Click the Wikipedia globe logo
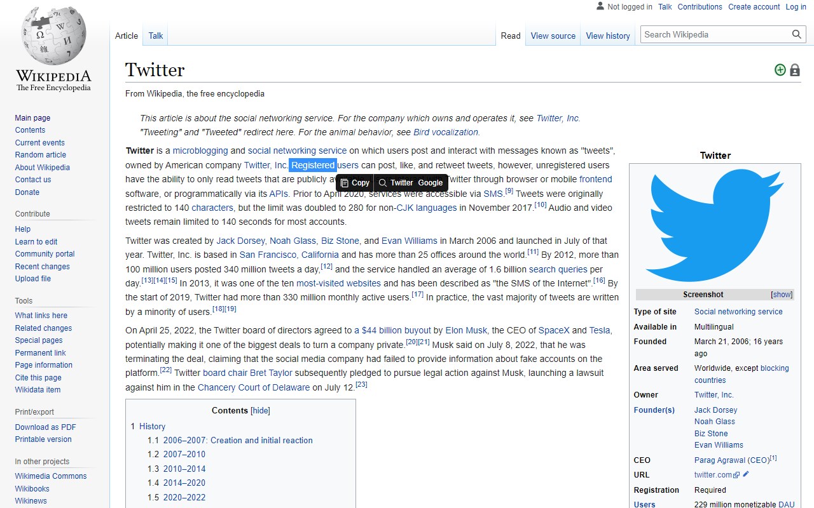 [x=53, y=36]
